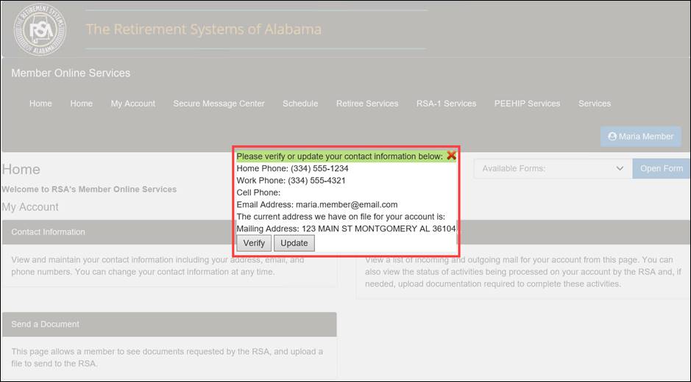The width and height of the screenshot is (691, 382).
Task: Click the Update button
Action: coord(294,243)
